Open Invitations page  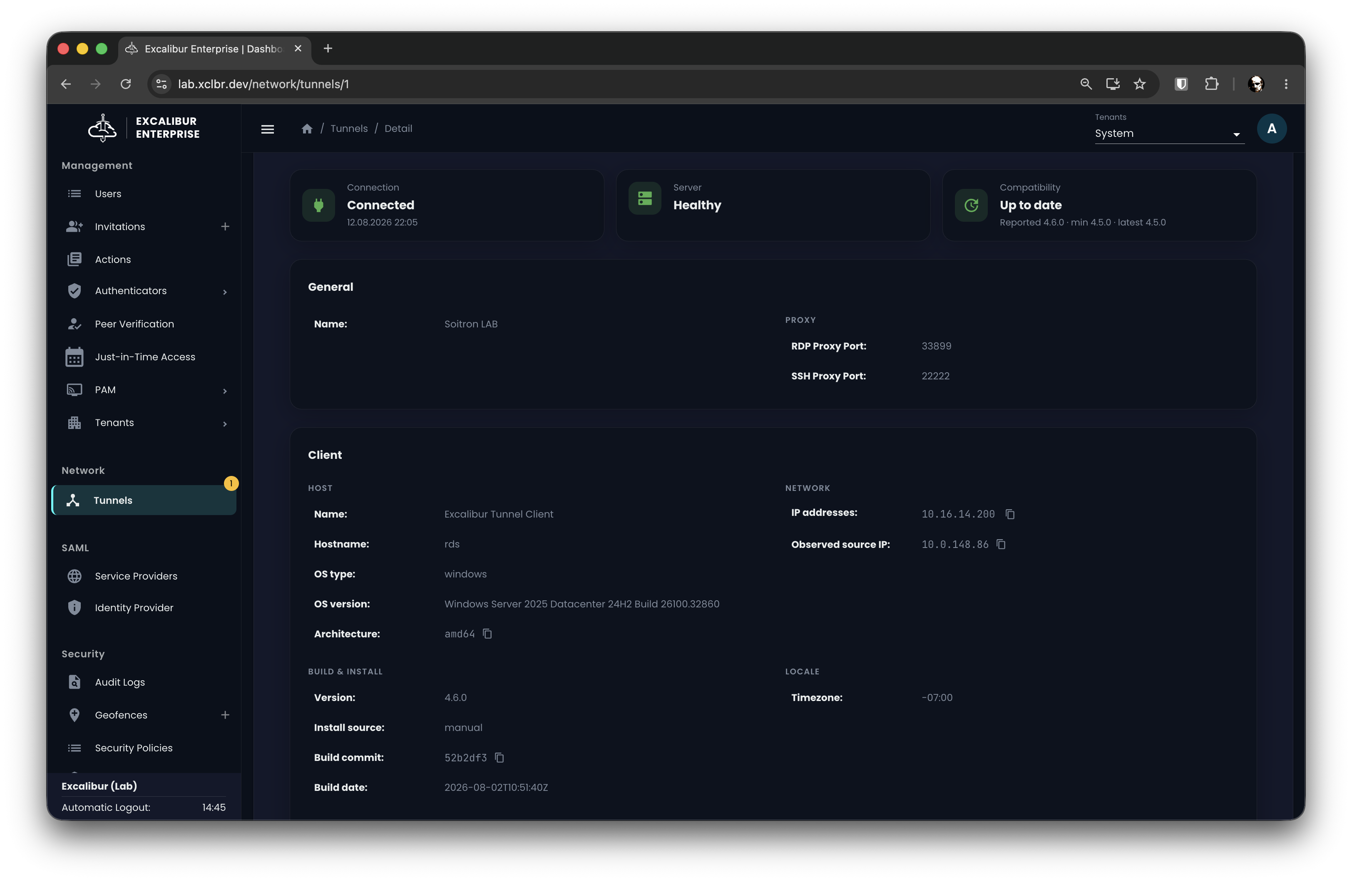(120, 227)
